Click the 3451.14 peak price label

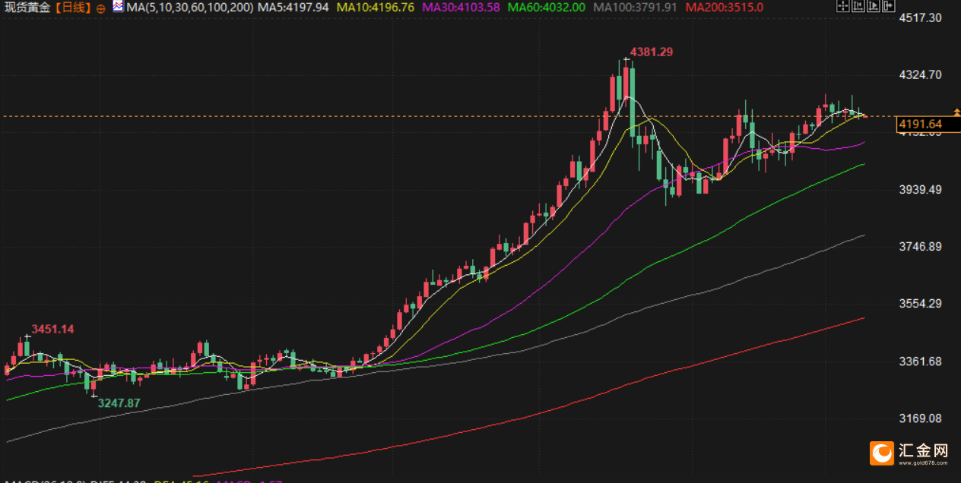pyautogui.click(x=52, y=329)
